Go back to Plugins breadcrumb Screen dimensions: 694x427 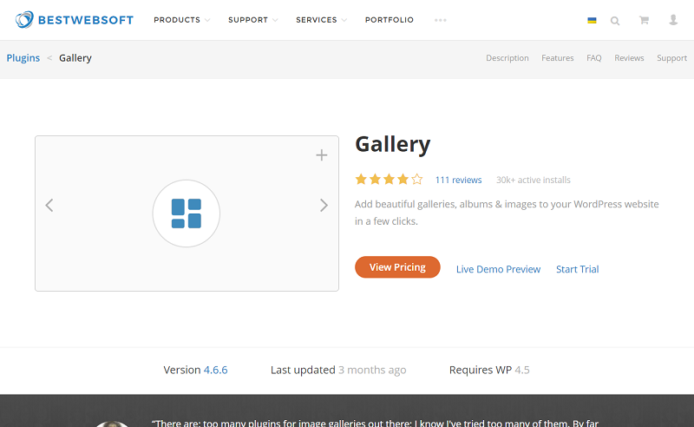23,58
